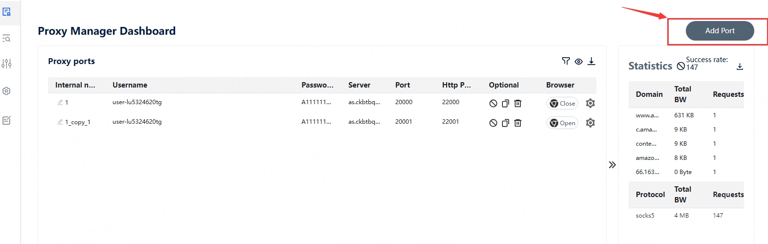This screenshot has height=244, width=768.
Task: Download the Statistics data
Action: [x=740, y=67]
